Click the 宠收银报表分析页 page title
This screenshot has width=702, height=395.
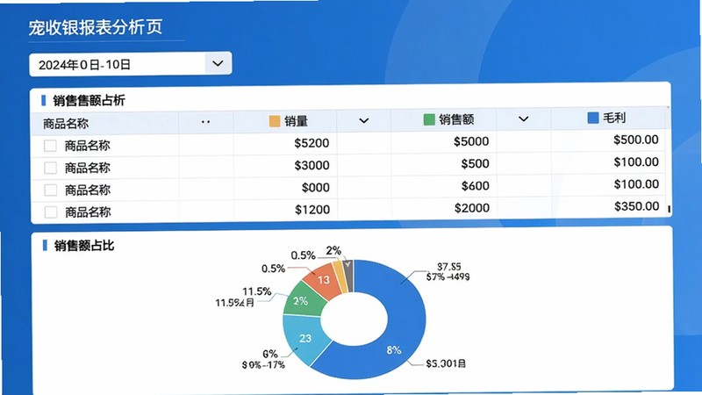[x=96, y=27]
